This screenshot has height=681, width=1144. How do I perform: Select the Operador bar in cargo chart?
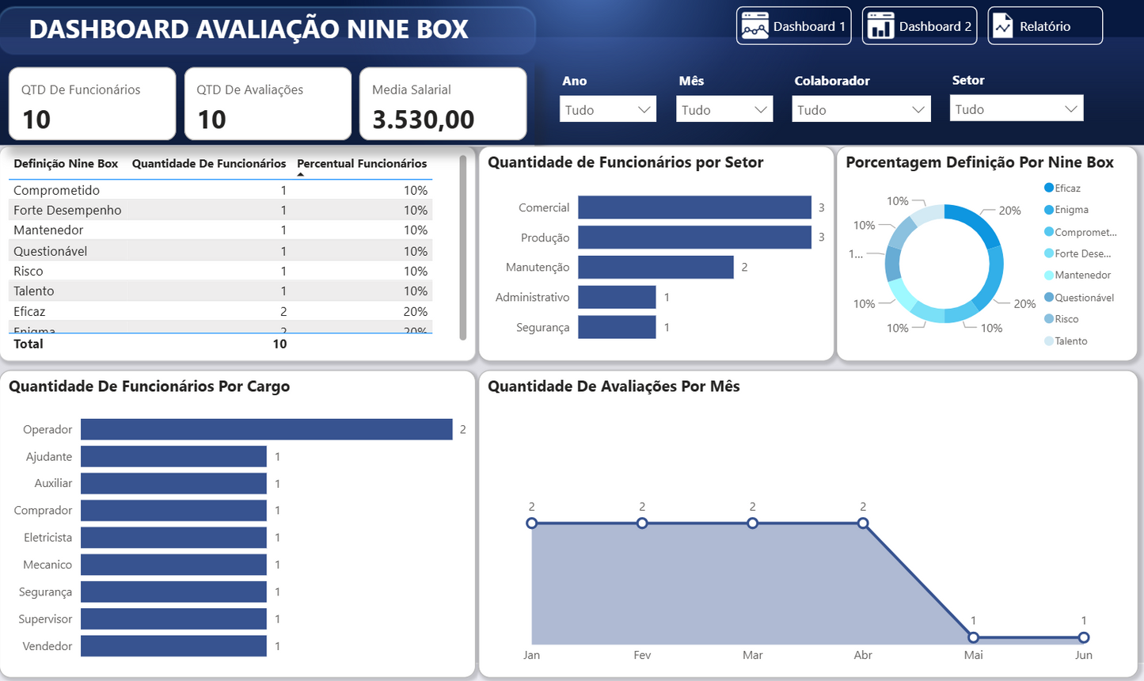coord(267,428)
